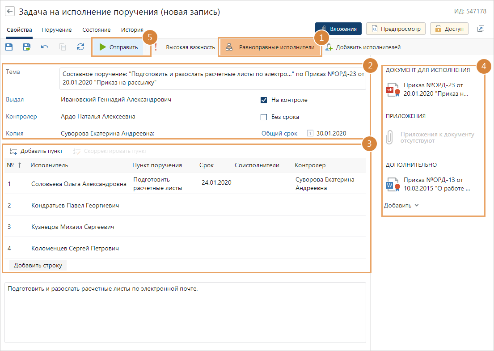Click the Save icon in toolbar
The height and width of the screenshot is (351, 494).
click(x=9, y=47)
